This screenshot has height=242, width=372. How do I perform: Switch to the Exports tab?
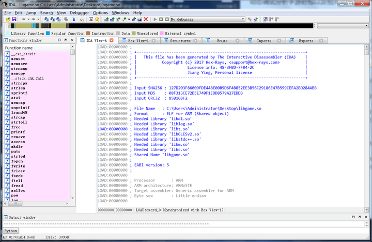pyautogui.click(x=305, y=40)
